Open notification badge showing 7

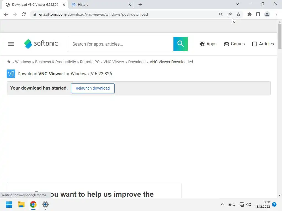[274, 204]
